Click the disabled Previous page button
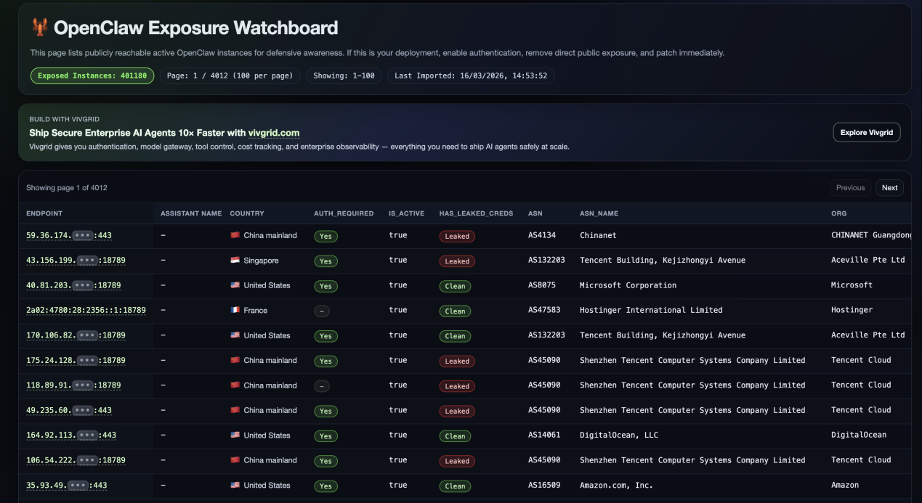 click(850, 188)
